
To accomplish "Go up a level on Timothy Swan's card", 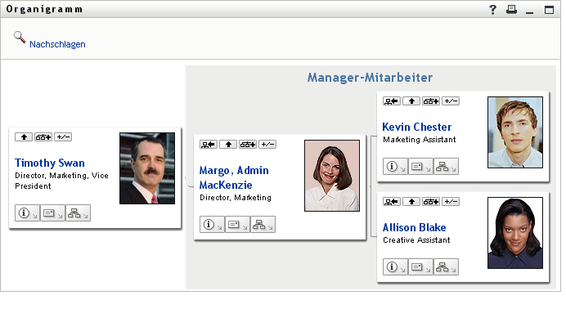I will pos(24,137).
